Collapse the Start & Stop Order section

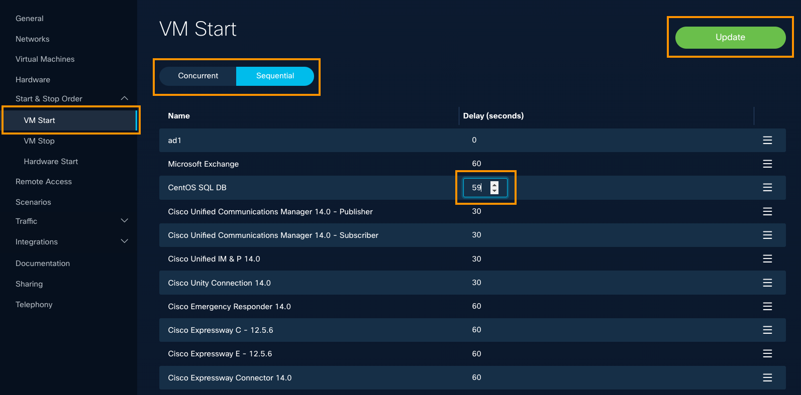(125, 98)
